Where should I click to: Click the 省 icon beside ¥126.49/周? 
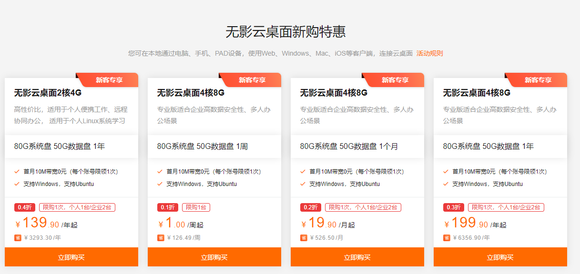click(161, 238)
